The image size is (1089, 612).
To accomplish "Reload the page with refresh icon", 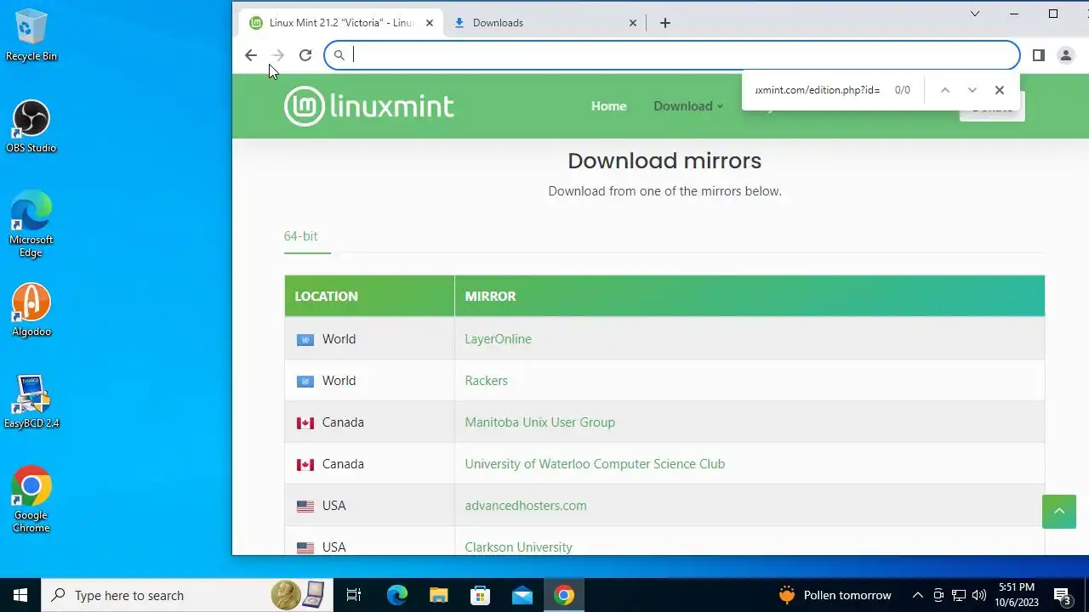I will click(x=305, y=55).
